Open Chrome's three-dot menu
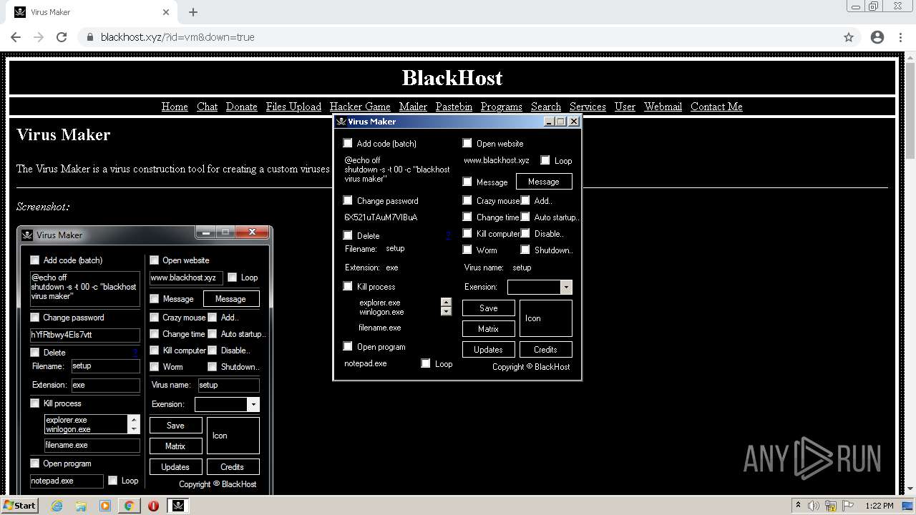Viewport: 916px width, 515px height. point(900,37)
